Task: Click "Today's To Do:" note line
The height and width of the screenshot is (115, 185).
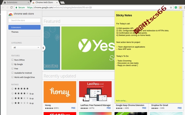Action: (123, 56)
